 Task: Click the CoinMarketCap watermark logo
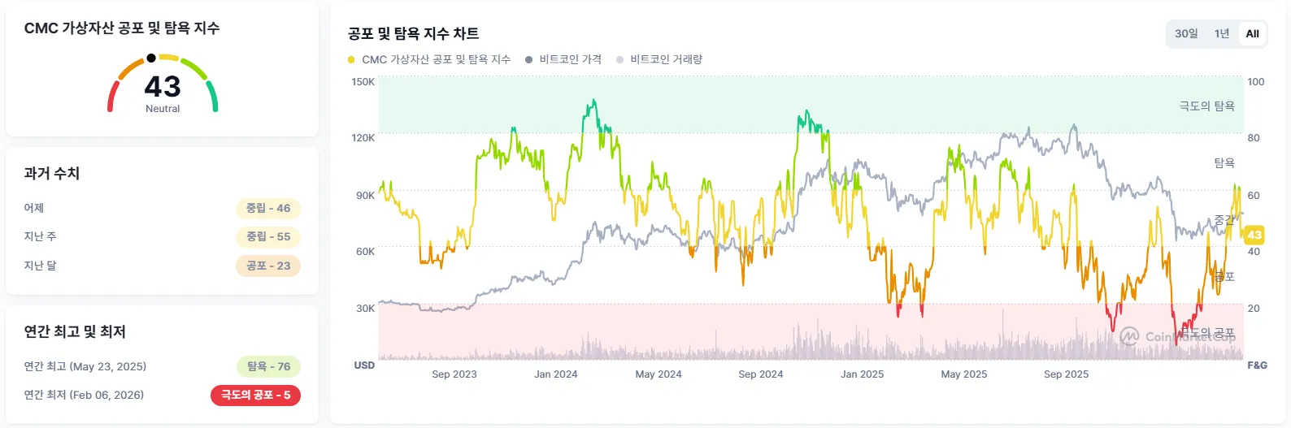tap(1129, 336)
